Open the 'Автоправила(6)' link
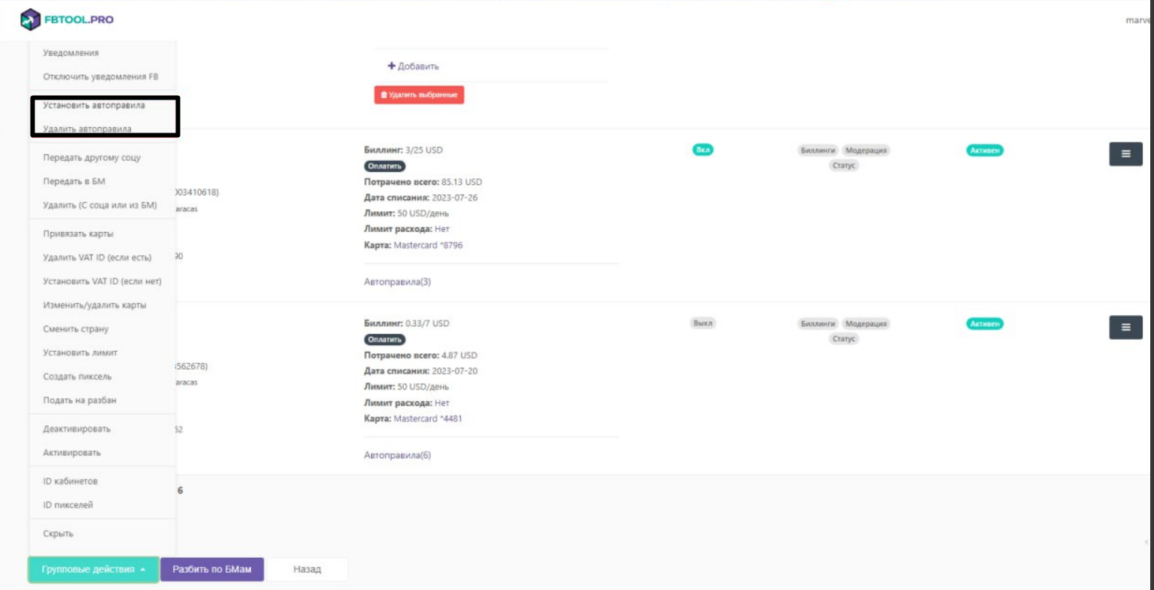This screenshot has height=590, width=1154. tap(397, 455)
